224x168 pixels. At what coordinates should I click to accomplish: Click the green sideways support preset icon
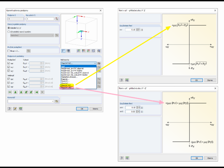[x=37, y=92]
